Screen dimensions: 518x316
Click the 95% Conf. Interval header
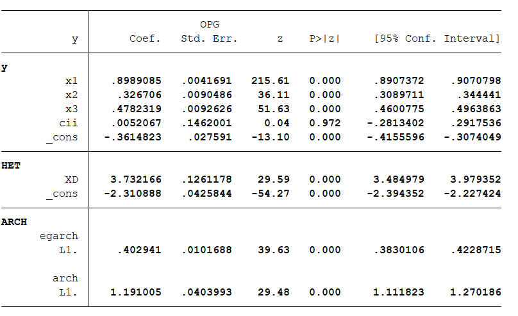437,39
